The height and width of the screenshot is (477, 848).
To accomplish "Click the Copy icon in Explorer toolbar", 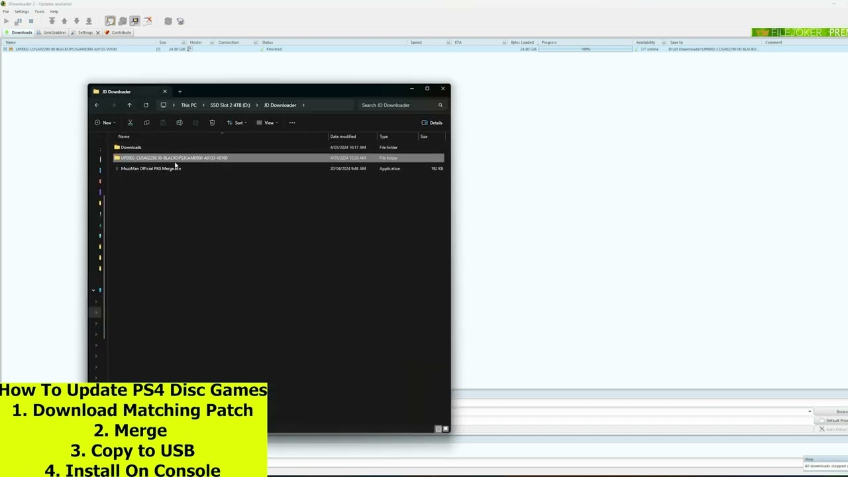I will tap(146, 123).
